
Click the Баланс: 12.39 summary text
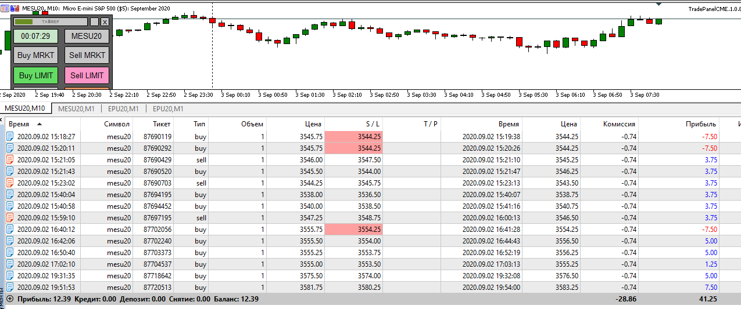236,299
